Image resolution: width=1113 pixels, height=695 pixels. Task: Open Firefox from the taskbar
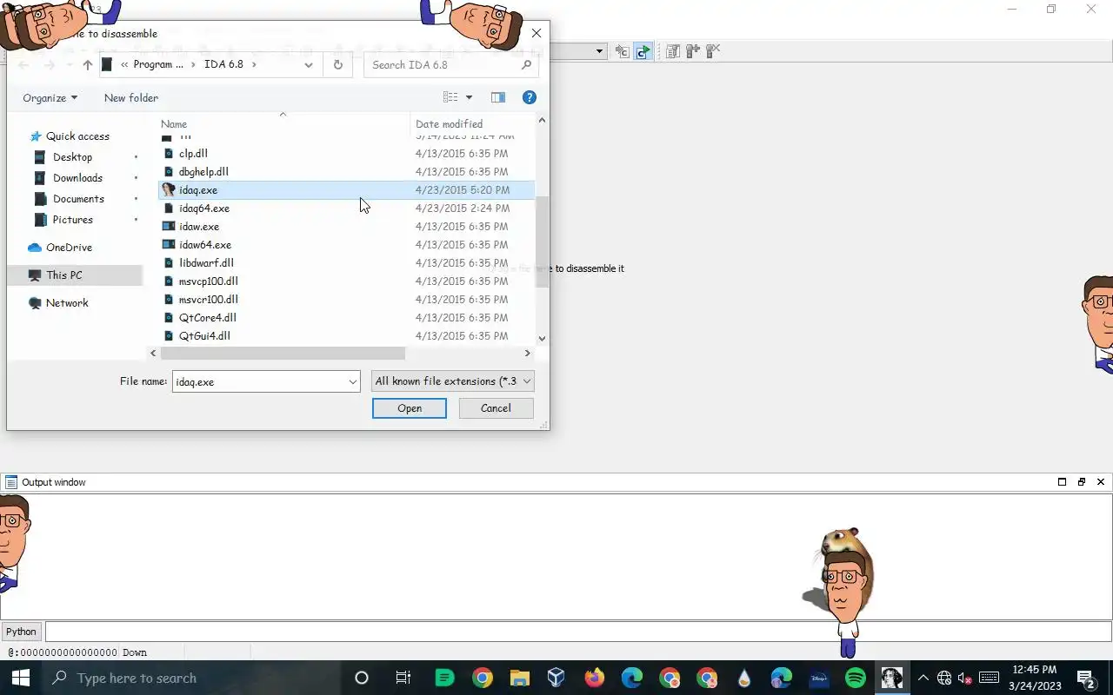click(595, 678)
